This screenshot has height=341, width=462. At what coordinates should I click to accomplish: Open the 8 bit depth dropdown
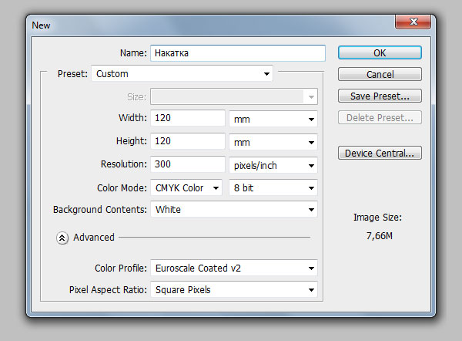click(x=273, y=187)
